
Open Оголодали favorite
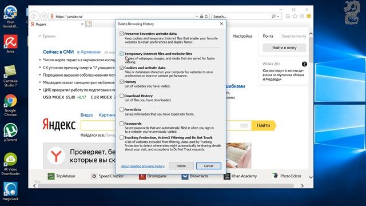tap(153, 176)
